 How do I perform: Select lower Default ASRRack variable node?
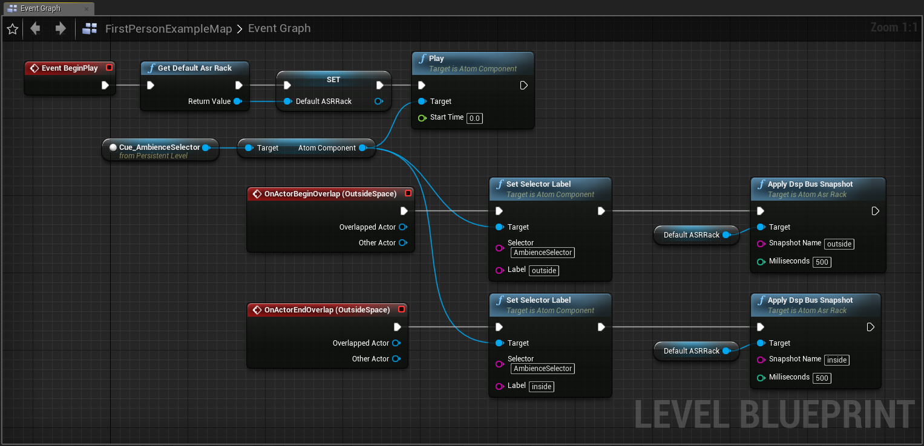pos(696,351)
